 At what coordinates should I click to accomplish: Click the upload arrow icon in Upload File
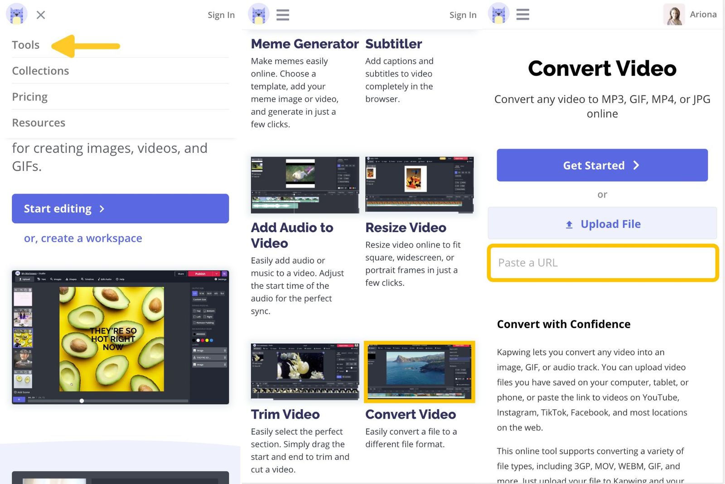pyautogui.click(x=569, y=223)
